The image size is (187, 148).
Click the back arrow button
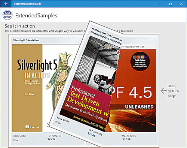point(6,4)
